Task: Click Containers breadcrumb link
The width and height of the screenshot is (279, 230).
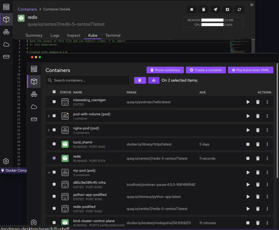Action: [x=27, y=9]
